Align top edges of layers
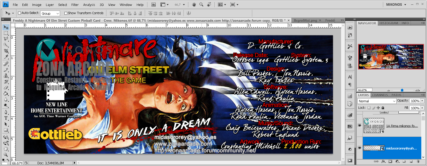The width and height of the screenshot is (427, 166). click(x=112, y=13)
